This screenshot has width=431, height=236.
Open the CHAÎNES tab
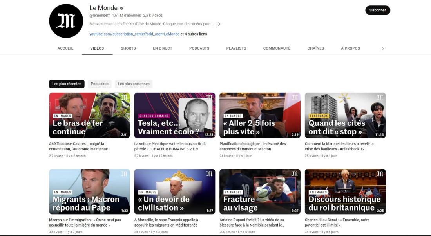pos(315,48)
